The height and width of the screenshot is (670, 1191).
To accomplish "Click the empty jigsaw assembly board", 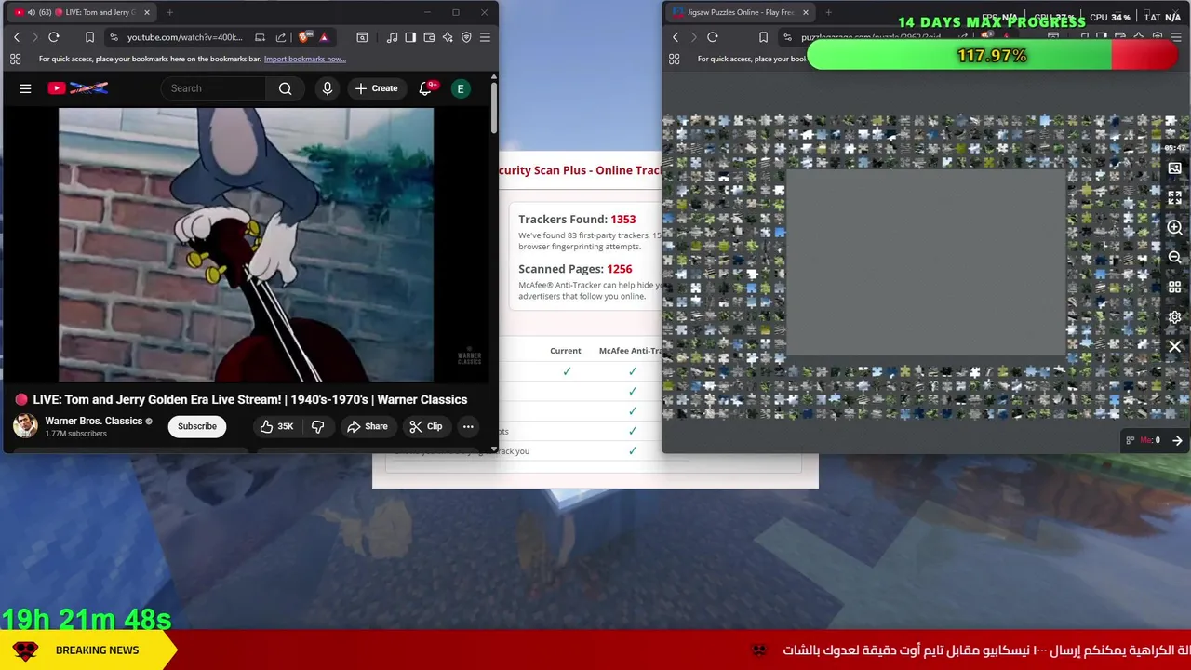I will click(926, 261).
